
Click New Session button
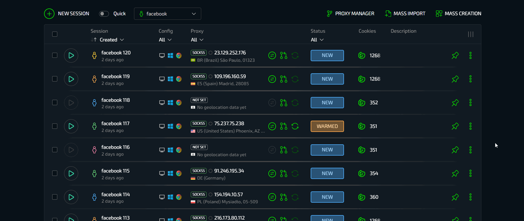(x=67, y=14)
